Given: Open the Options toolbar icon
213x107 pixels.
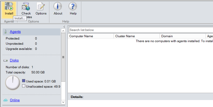Looking at the screenshot, I should [41, 6].
